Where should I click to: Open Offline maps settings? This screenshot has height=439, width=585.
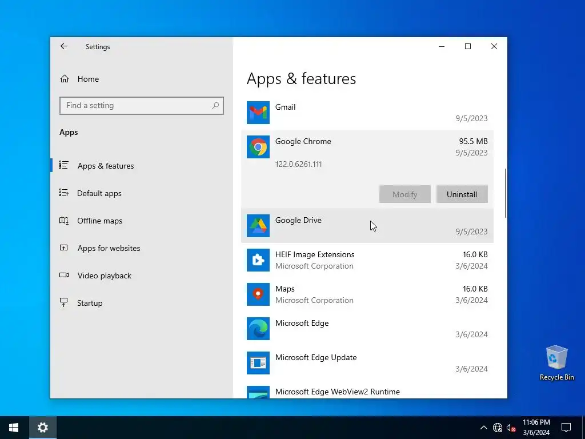tap(142, 221)
